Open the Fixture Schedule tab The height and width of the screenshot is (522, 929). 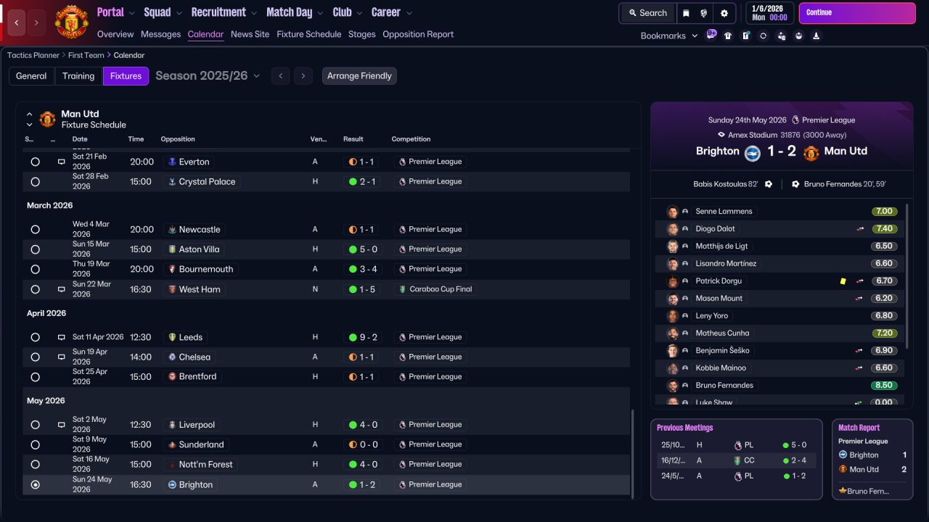tap(308, 34)
